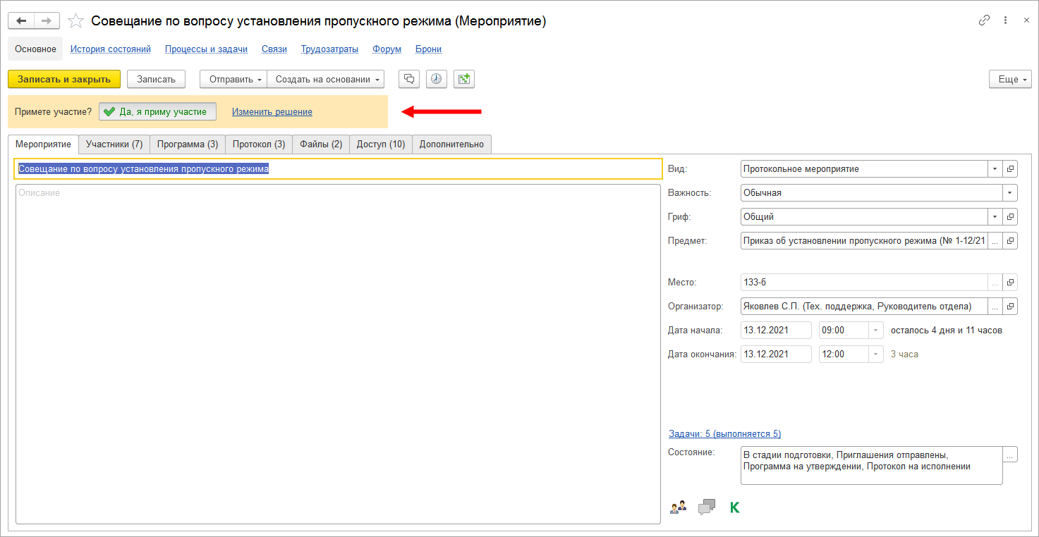Click the green table-plus toolbar icon
The image size is (1039, 537).
[x=464, y=79]
